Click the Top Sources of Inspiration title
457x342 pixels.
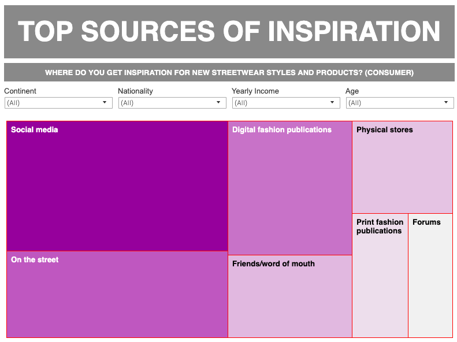tap(229, 31)
